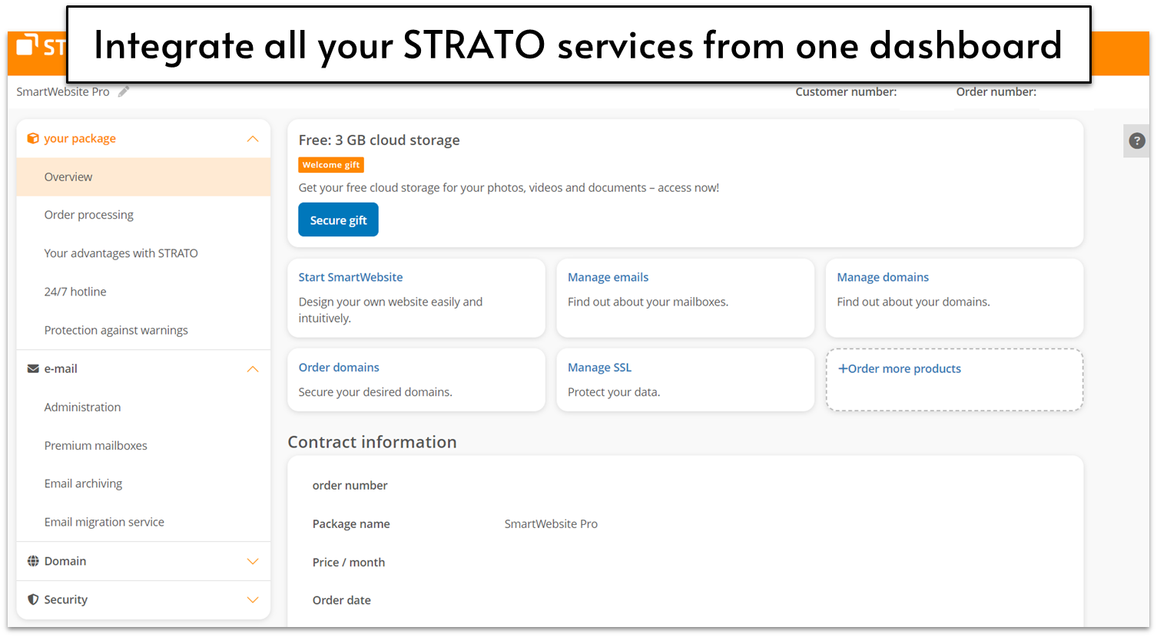Click the Design your own website description

[390, 310]
